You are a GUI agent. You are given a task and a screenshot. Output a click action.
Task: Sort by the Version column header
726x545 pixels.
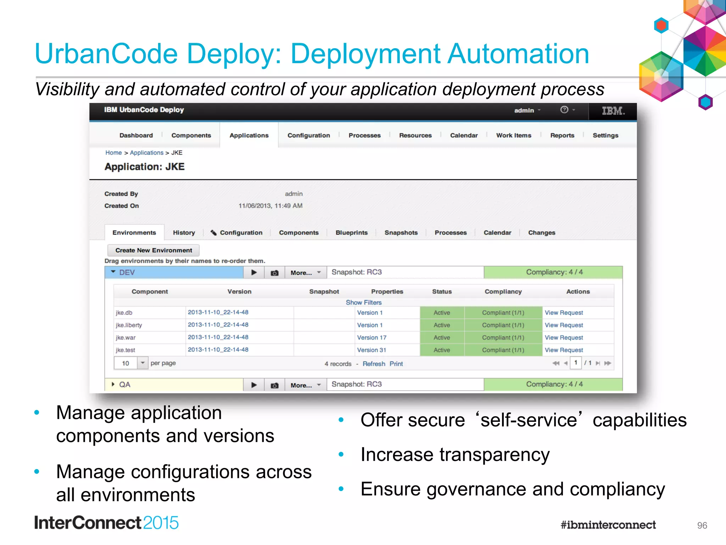[x=239, y=291]
